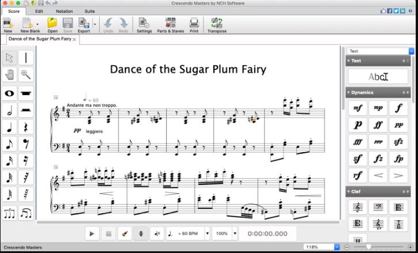
Task: Open the Suite tab
Action: (x=90, y=11)
